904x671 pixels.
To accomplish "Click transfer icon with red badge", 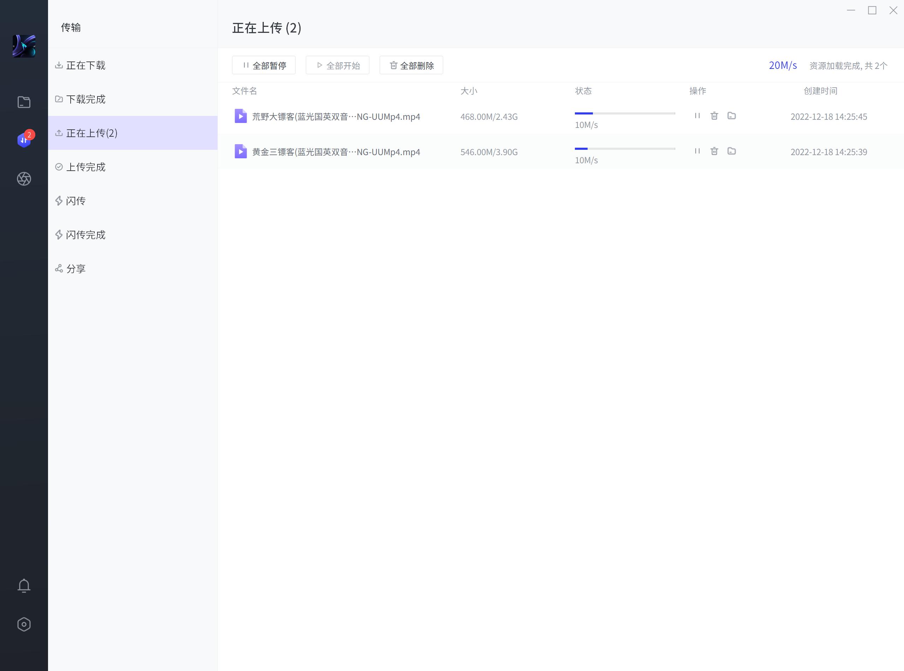I will click(24, 140).
